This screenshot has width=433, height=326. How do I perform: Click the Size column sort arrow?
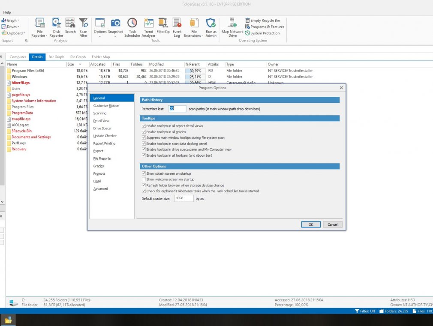pyautogui.click(x=80, y=64)
